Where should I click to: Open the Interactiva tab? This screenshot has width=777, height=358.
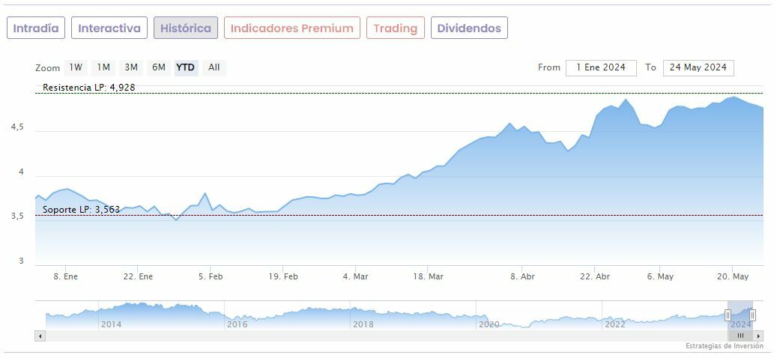click(109, 28)
